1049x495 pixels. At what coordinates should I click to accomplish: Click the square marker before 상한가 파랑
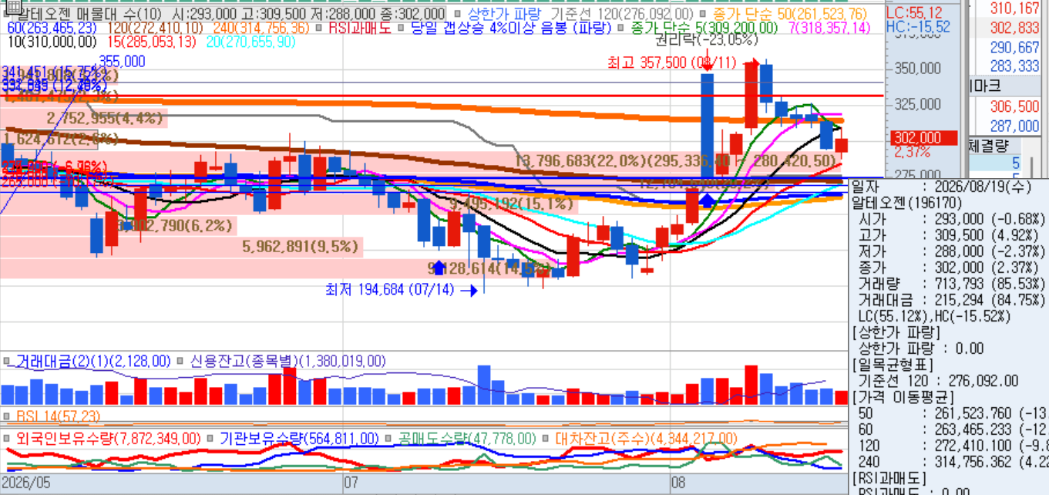pos(458,14)
